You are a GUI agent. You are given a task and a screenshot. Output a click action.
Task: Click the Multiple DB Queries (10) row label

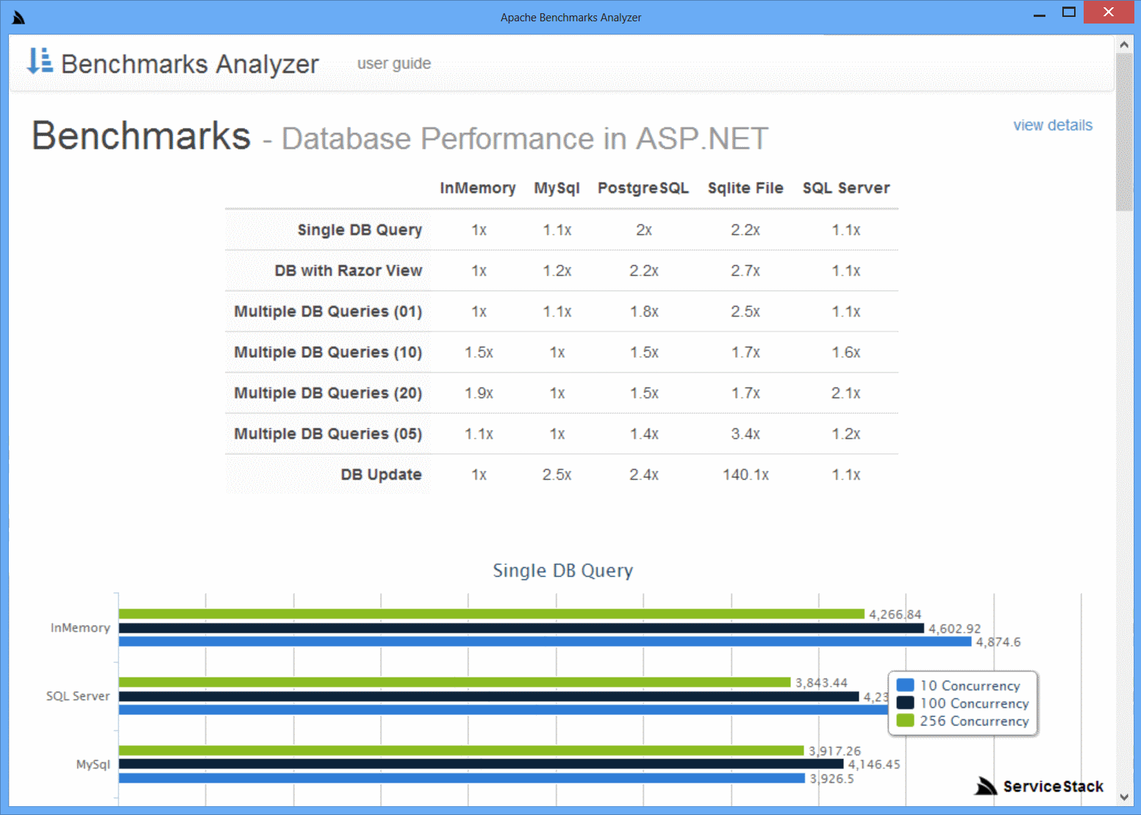328,352
